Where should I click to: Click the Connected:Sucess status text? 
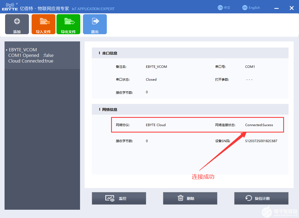pos(259,125)
